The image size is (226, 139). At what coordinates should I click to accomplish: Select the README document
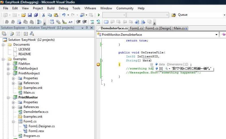[25, 54]
